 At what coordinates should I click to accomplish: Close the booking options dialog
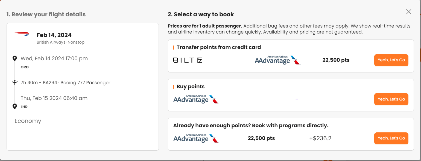pos(408,12)
